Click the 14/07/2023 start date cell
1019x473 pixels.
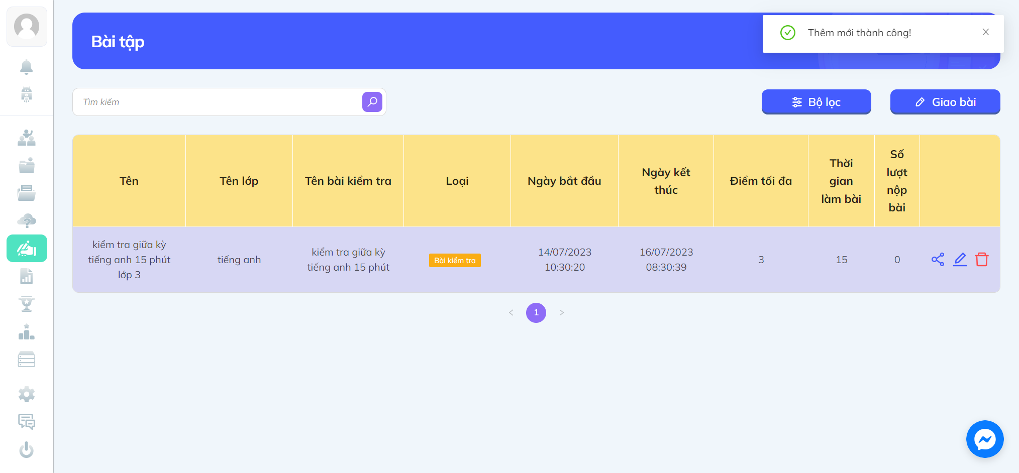tap(565, 260)
